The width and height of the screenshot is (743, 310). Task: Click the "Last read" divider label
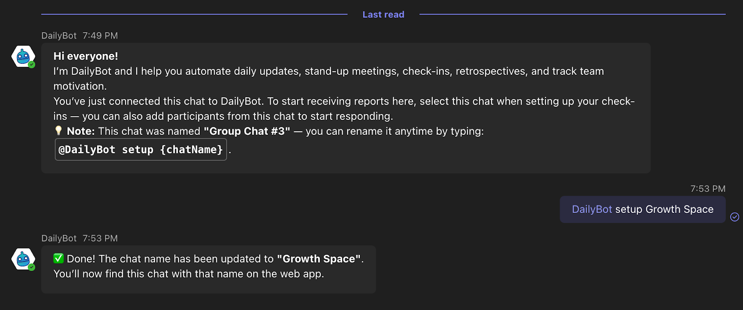coord(384,14)
